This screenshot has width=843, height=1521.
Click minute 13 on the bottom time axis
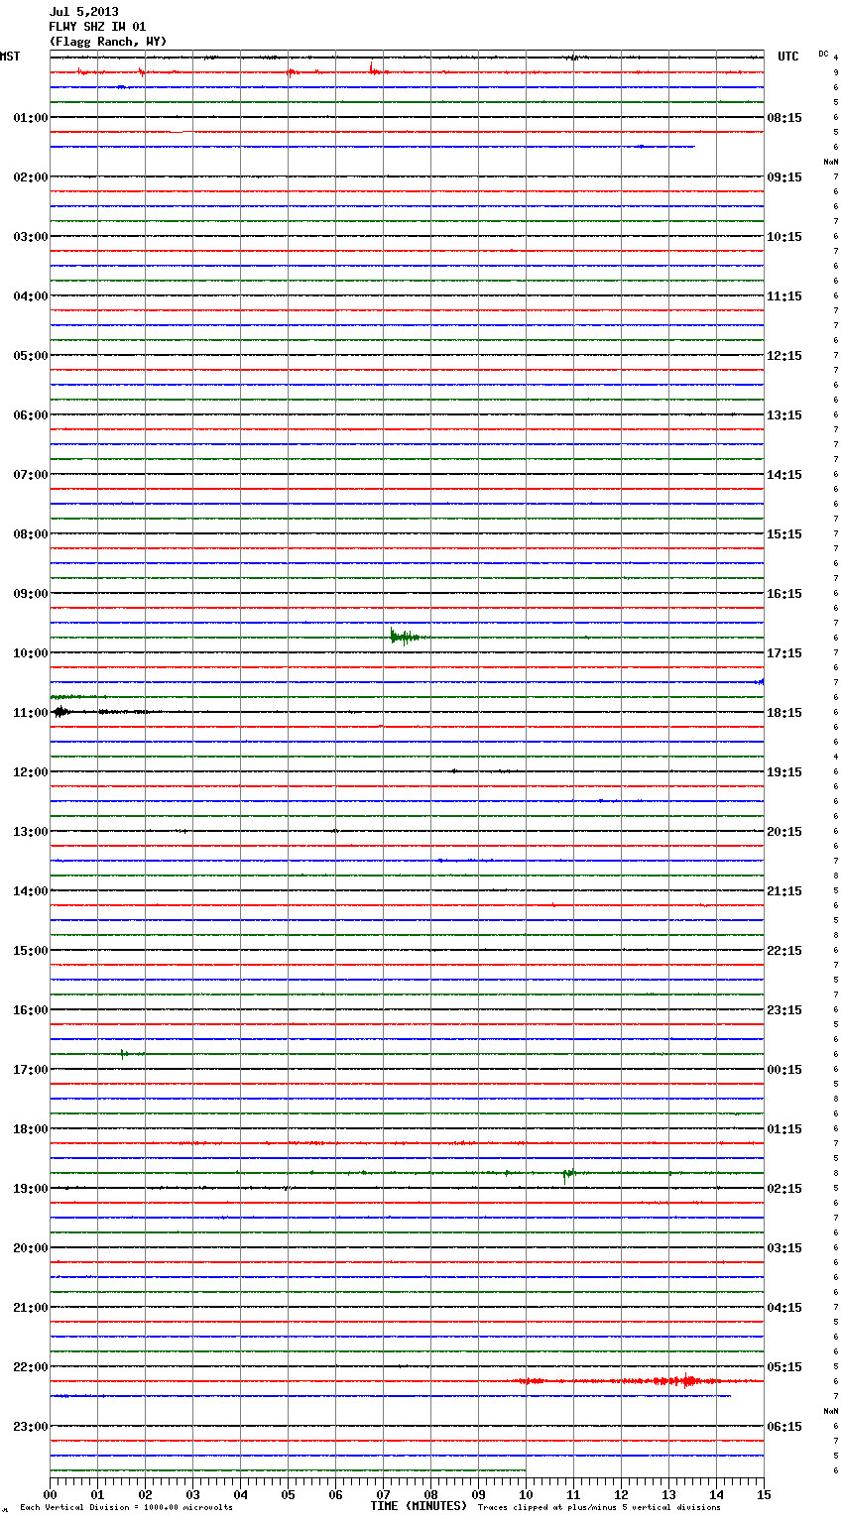tap(668, 1494)
